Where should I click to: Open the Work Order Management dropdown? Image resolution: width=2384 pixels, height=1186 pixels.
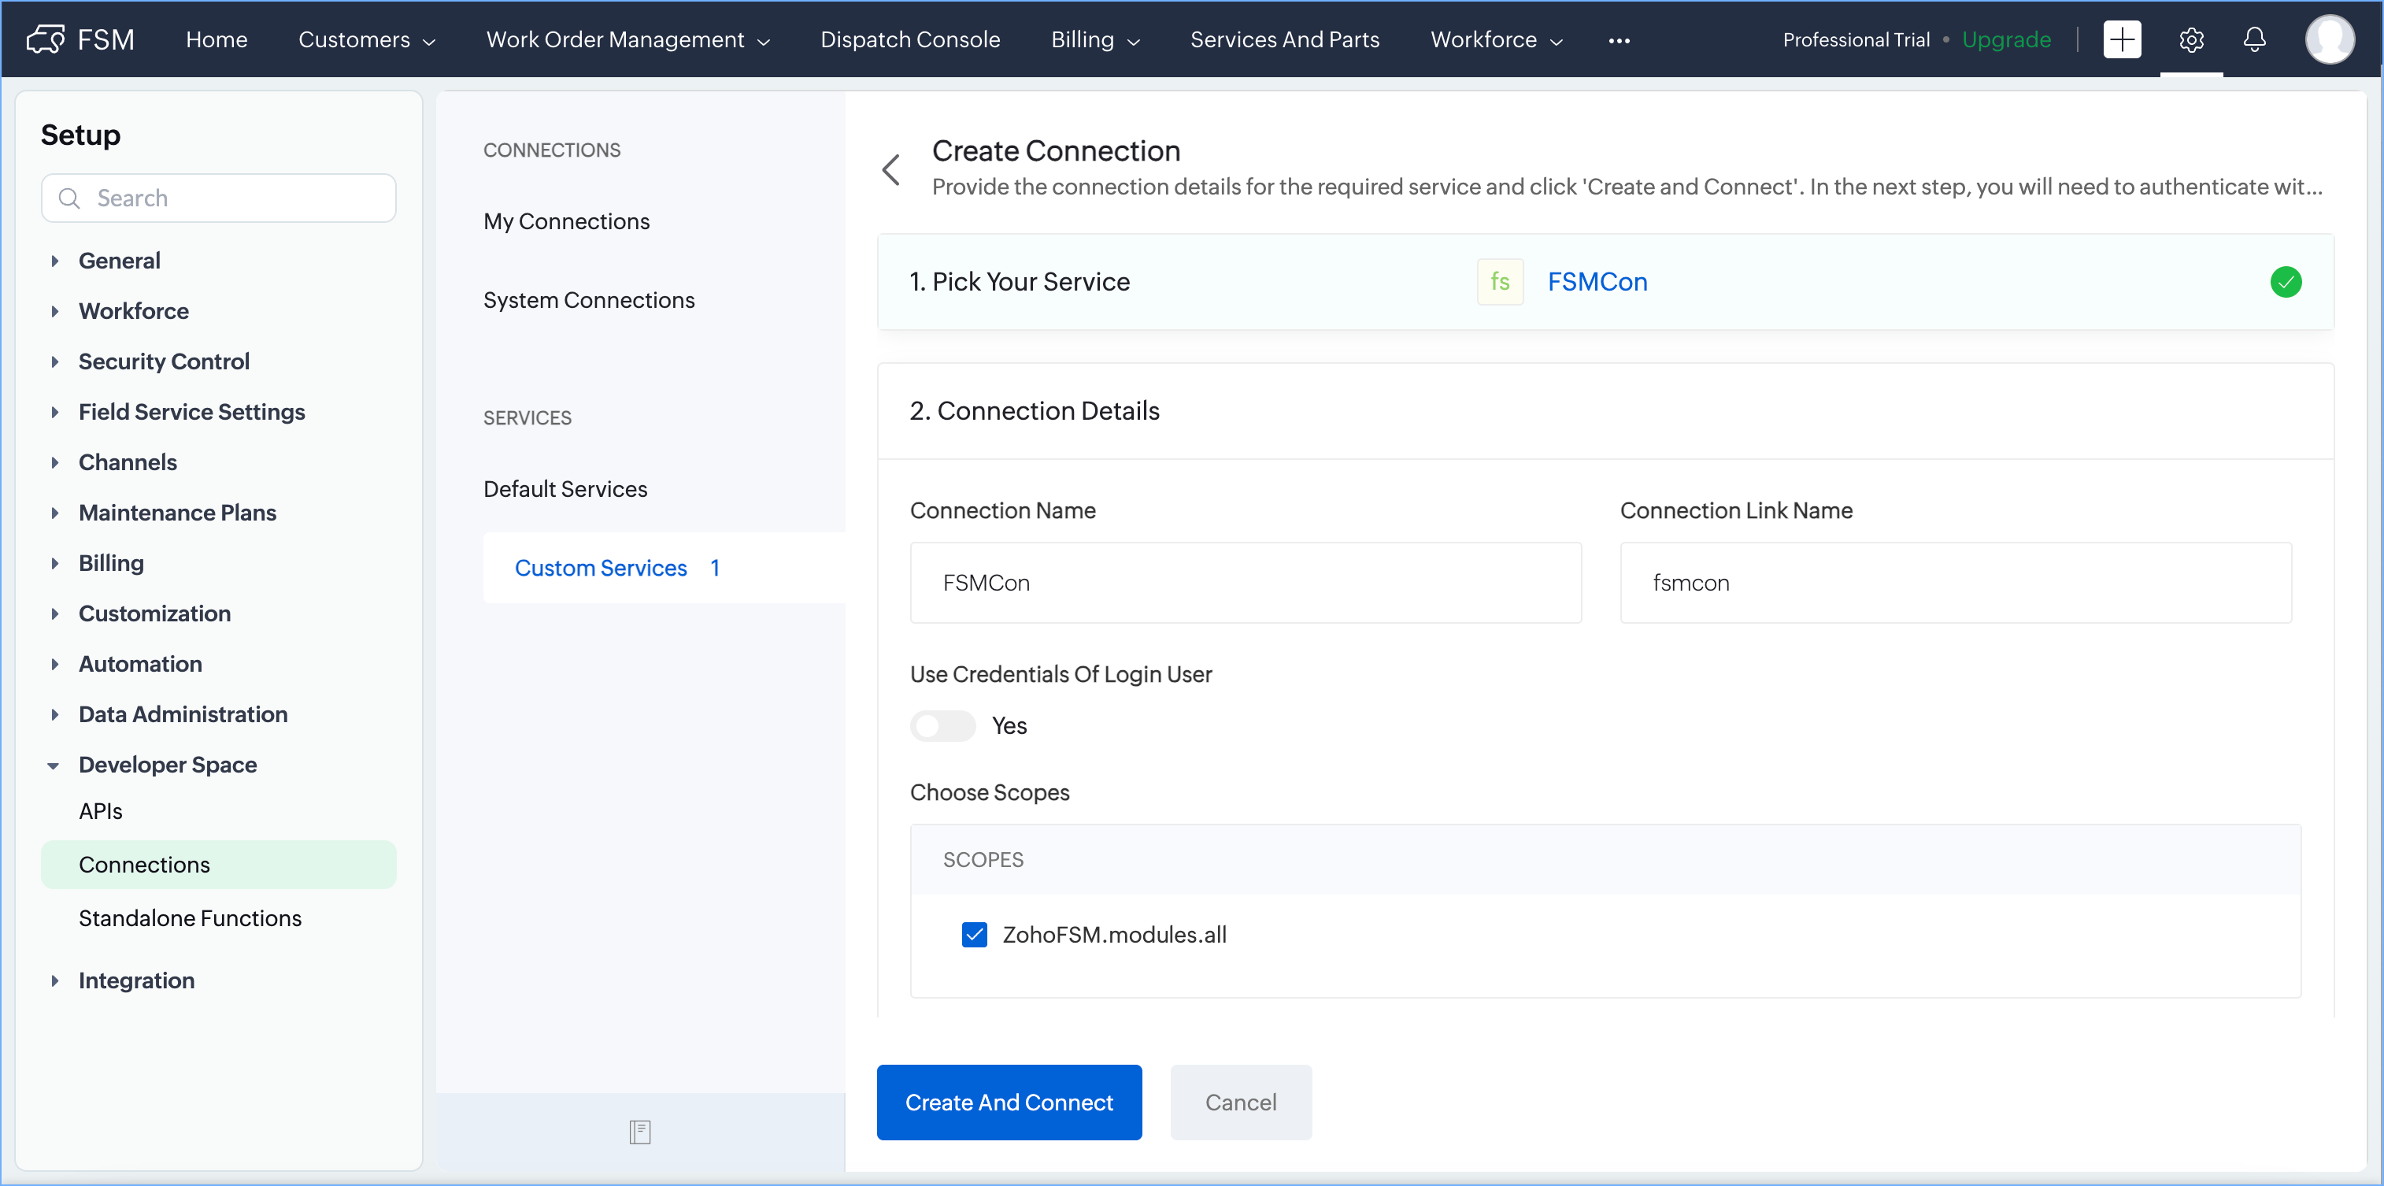point(627,39)
